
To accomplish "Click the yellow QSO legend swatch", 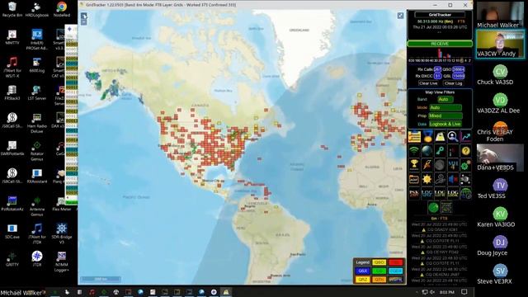I will pyautogui.click(x=379, y=262).
